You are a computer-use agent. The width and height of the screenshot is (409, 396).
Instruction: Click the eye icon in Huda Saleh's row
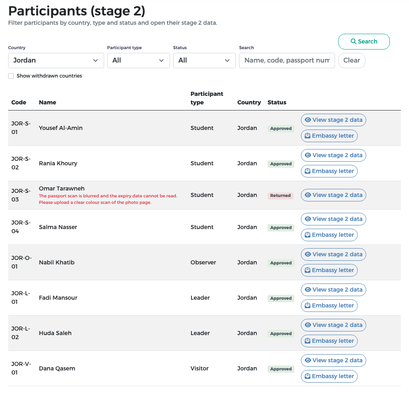[308, 325]
